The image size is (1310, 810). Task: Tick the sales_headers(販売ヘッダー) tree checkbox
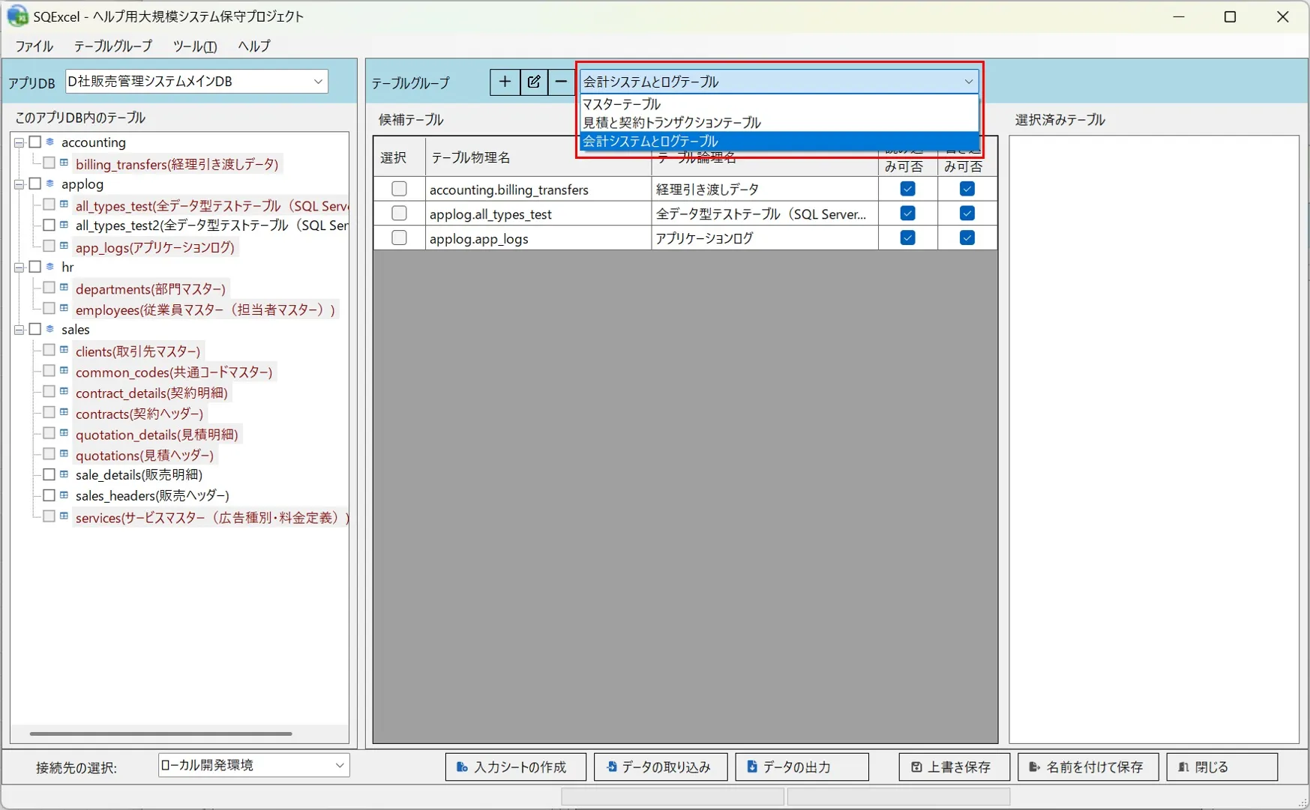point(49,495)
